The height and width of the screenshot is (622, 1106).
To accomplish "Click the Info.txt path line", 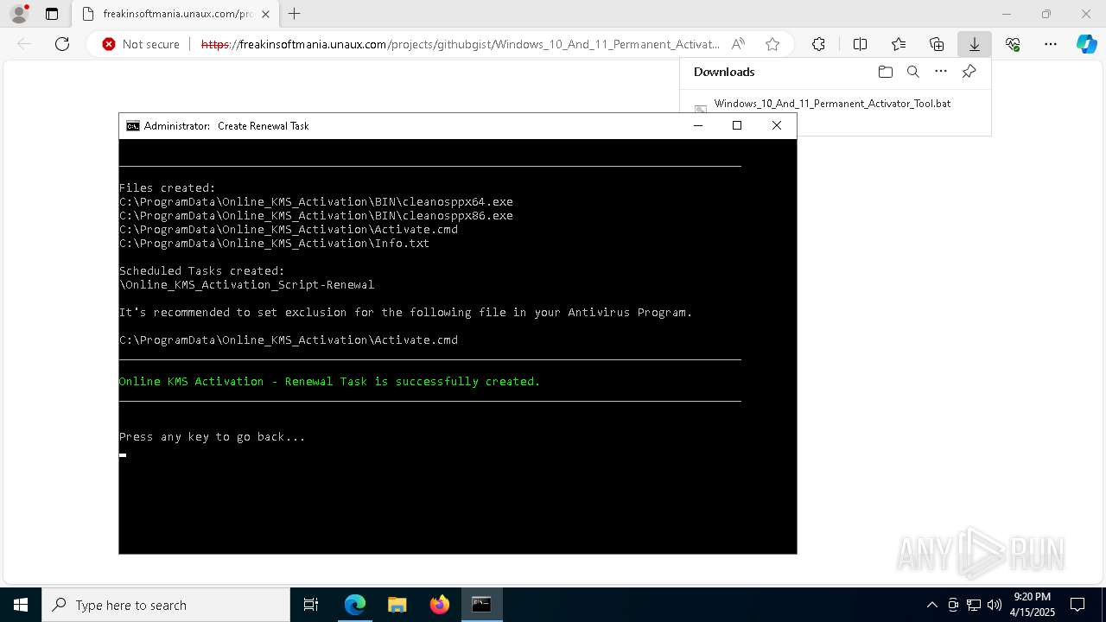I will click(275, 244).
